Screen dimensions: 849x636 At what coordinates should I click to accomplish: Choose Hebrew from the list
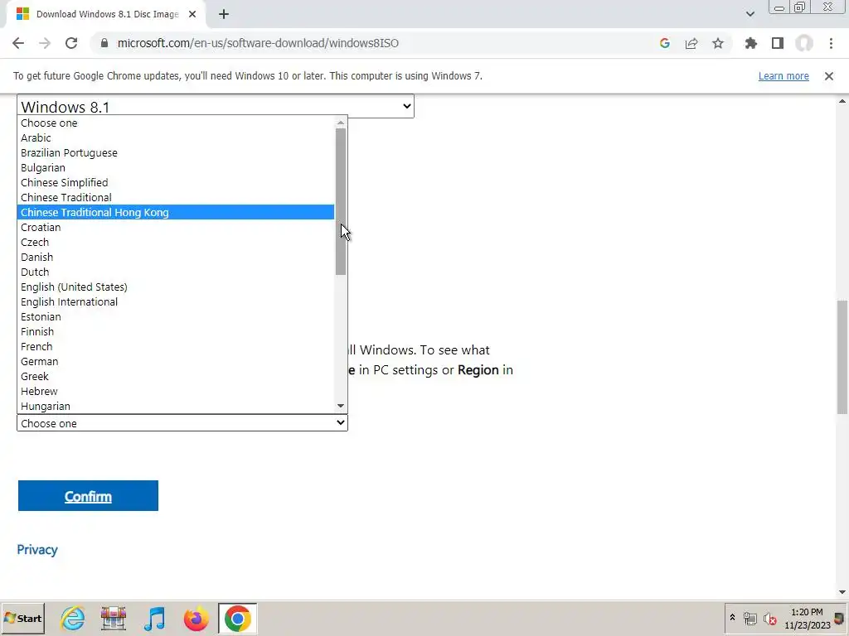pyautogui.click(x=176, y=391)
